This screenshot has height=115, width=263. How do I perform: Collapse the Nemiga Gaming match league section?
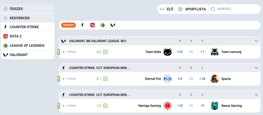tap(256, 95)
